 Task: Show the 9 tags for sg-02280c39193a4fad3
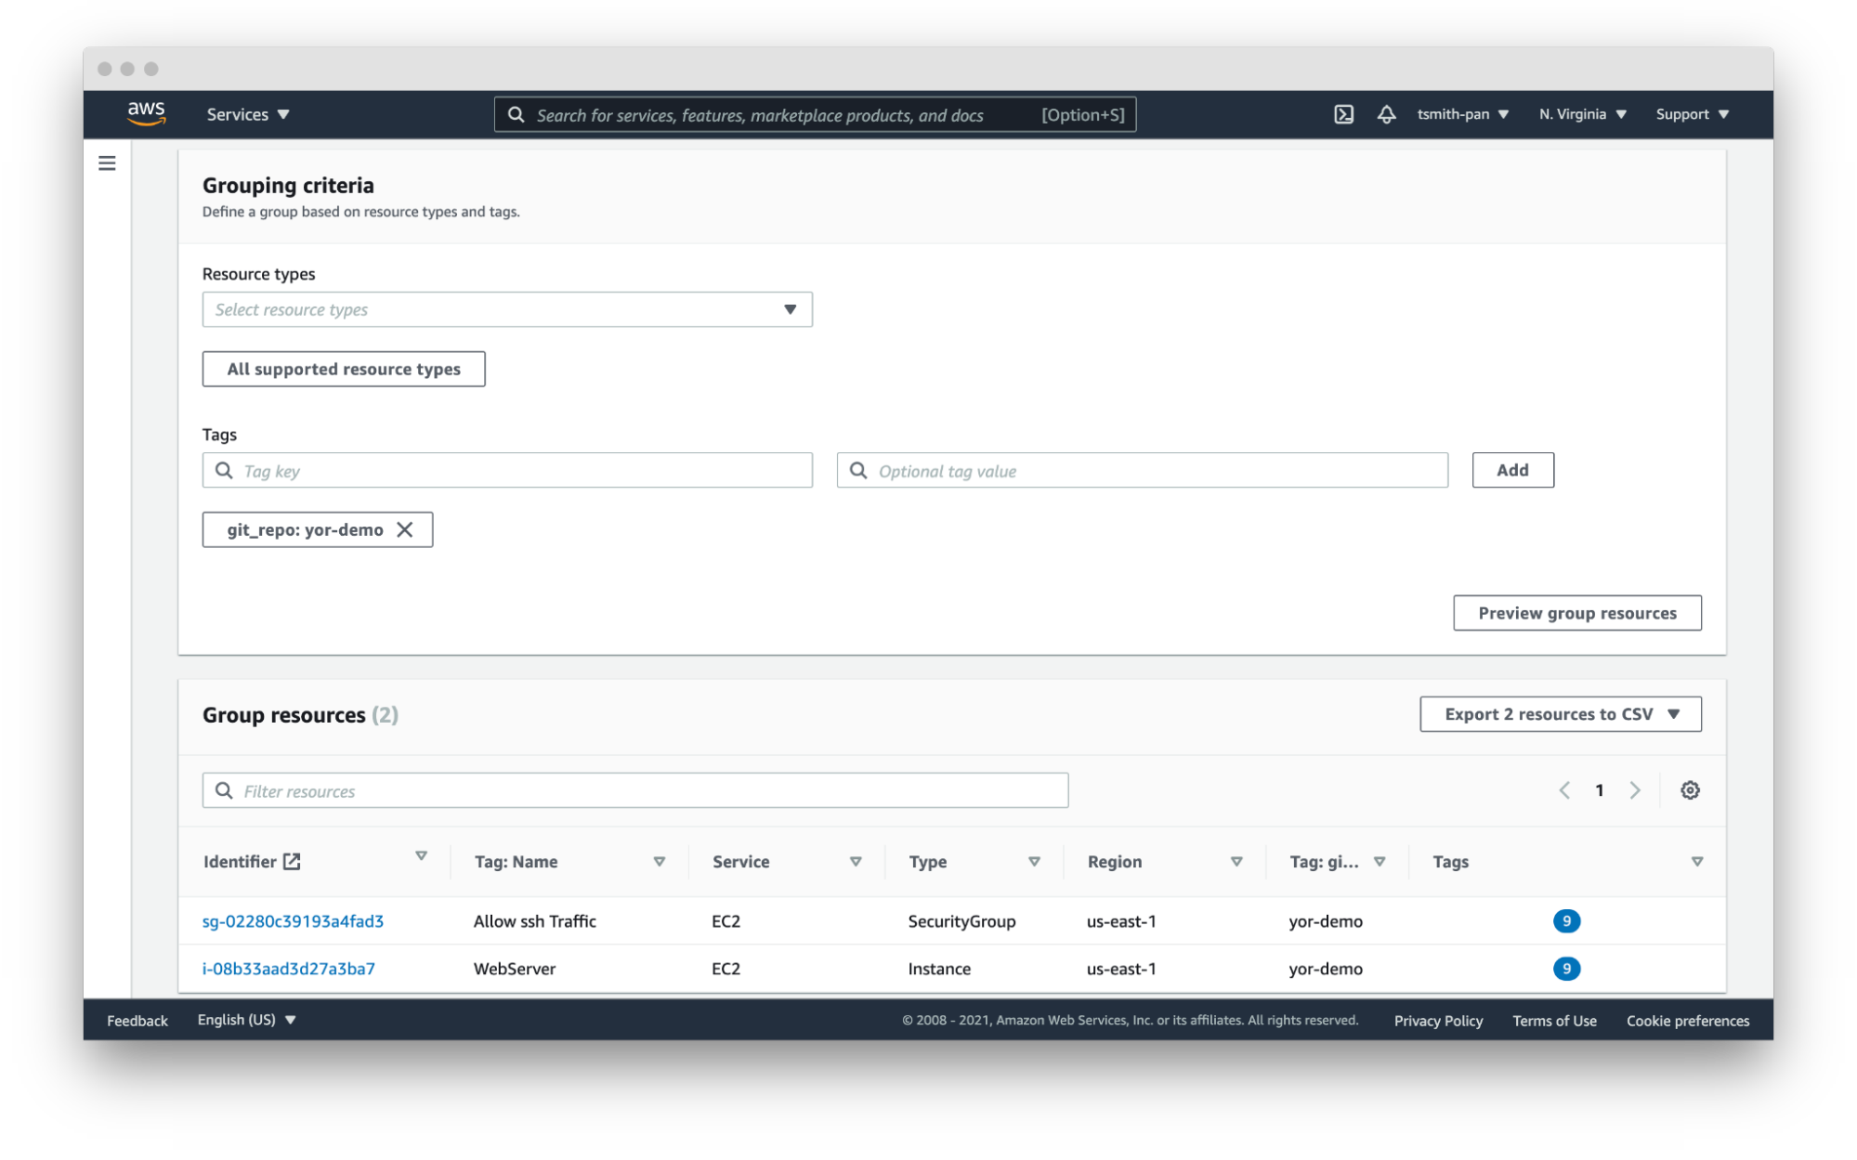1565,920
